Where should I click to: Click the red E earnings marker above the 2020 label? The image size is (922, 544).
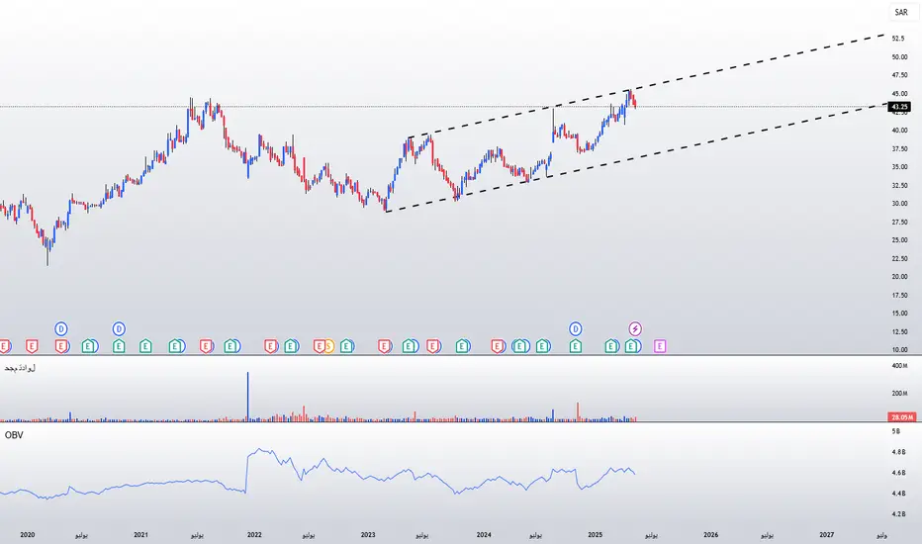(32, 346)
